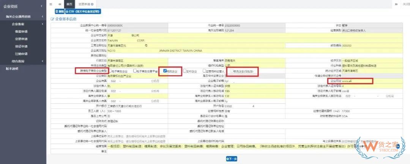
Task: Click the 企业基本信息 edit icon heading
Action: 63,19
